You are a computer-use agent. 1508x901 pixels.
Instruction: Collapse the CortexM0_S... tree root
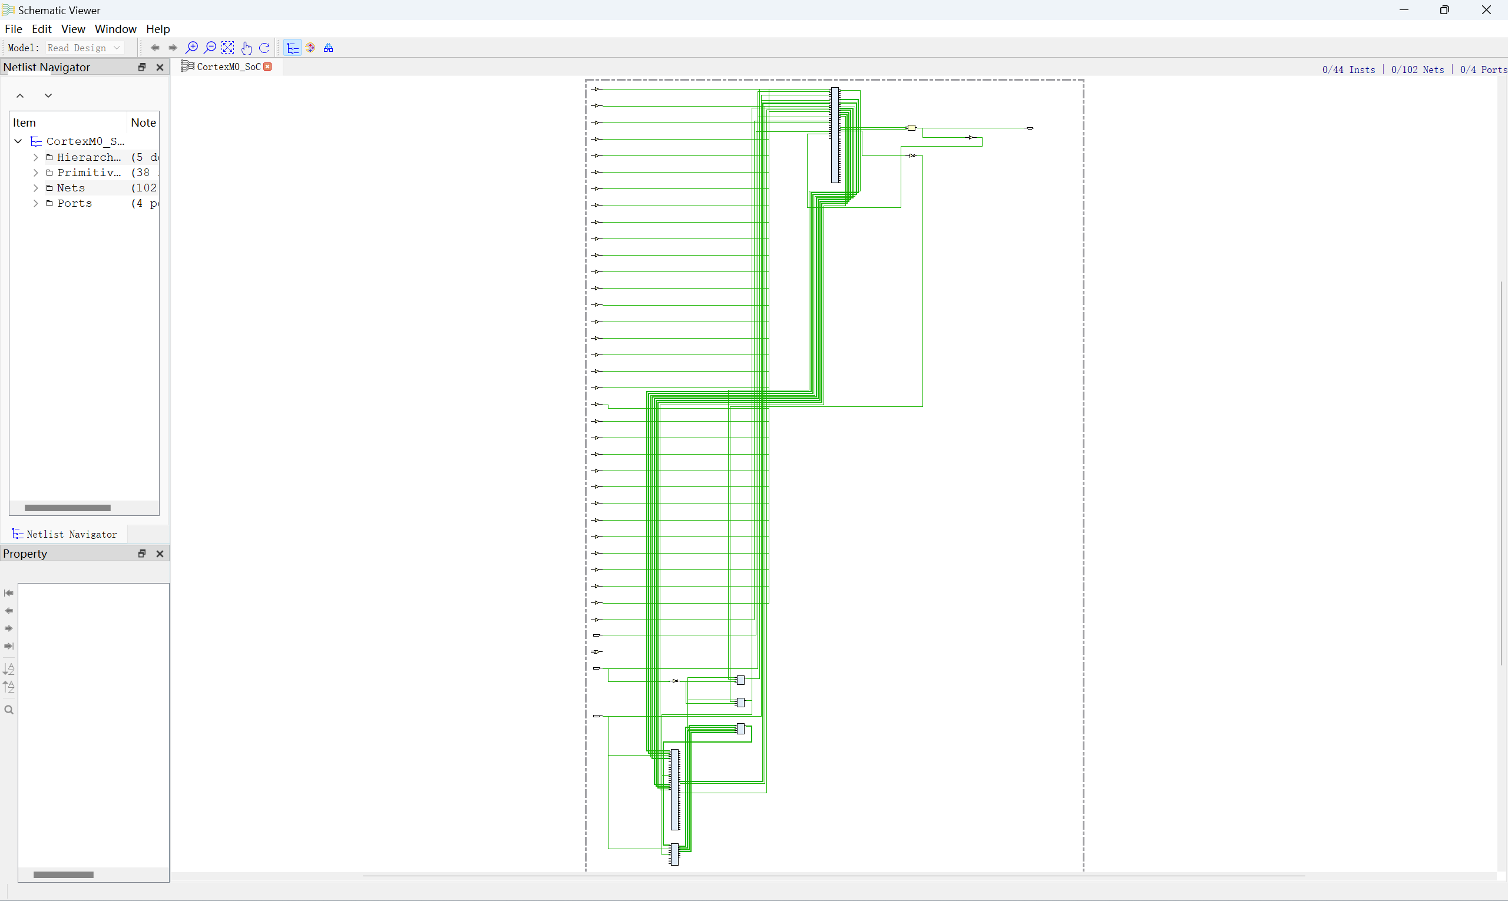(x=18, y=141)
